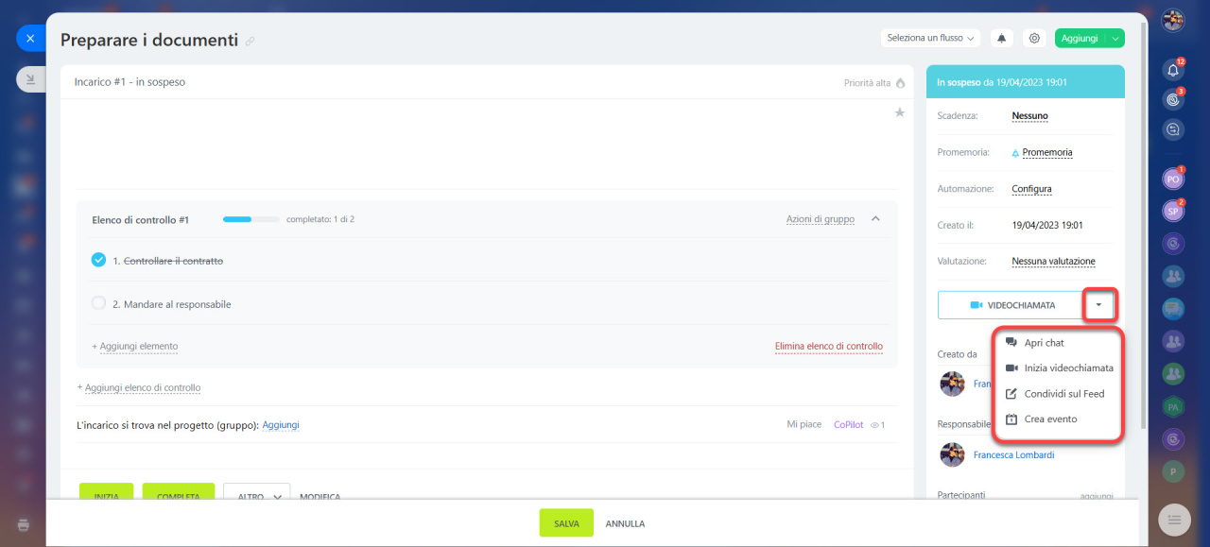Viewport: 1210px width, 547px height.
Task: Expand the arrow next to Aggiungi button
Action: click(1115, 38)
